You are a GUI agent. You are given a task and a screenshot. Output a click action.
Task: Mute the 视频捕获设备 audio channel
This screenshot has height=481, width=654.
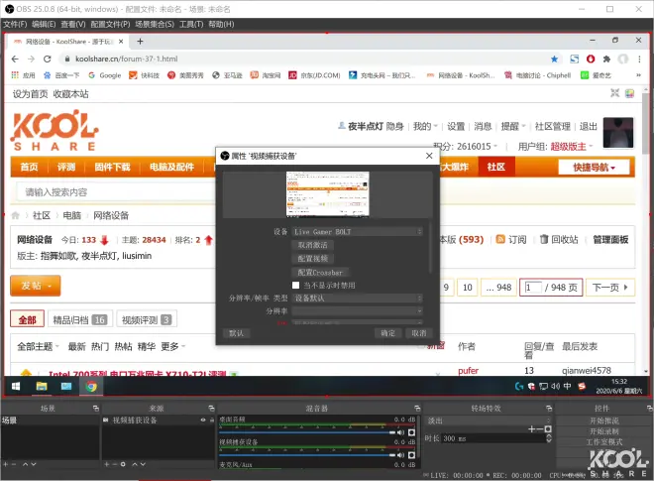pyautogui.click(x=401, y=455)
